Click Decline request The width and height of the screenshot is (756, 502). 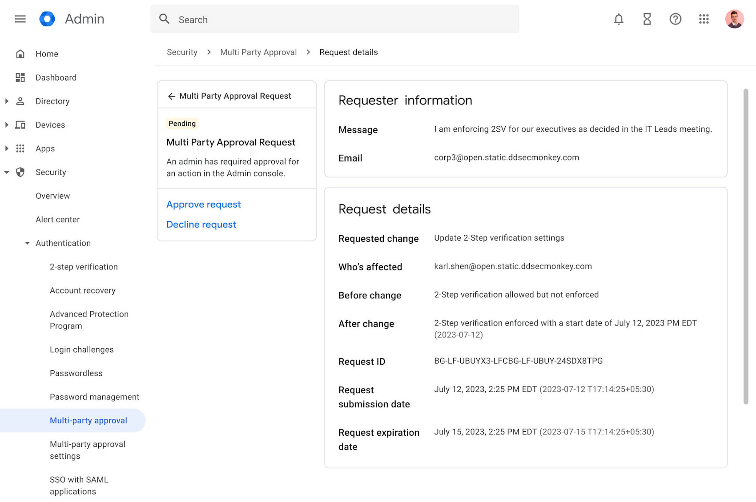(201, 224)
